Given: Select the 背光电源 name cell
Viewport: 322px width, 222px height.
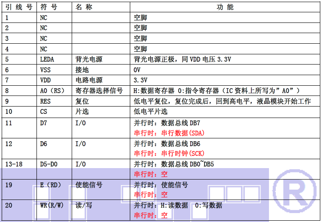Looking at the screenshot, I should (89, 59).
